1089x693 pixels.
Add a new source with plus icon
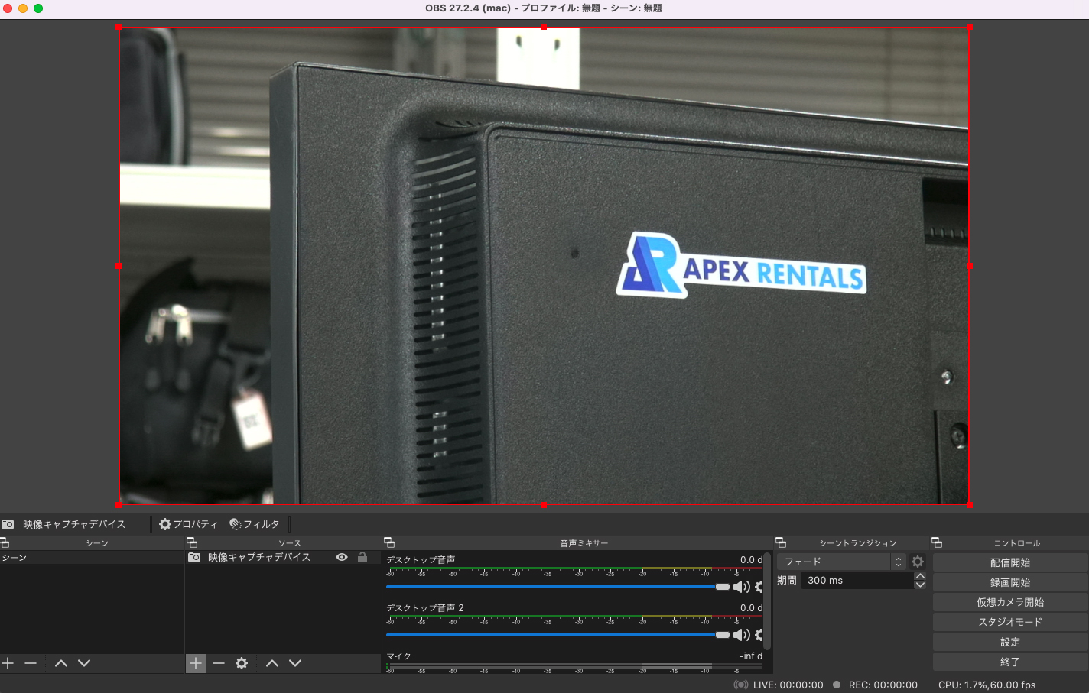pyautogui.click(x=196, y=663)
